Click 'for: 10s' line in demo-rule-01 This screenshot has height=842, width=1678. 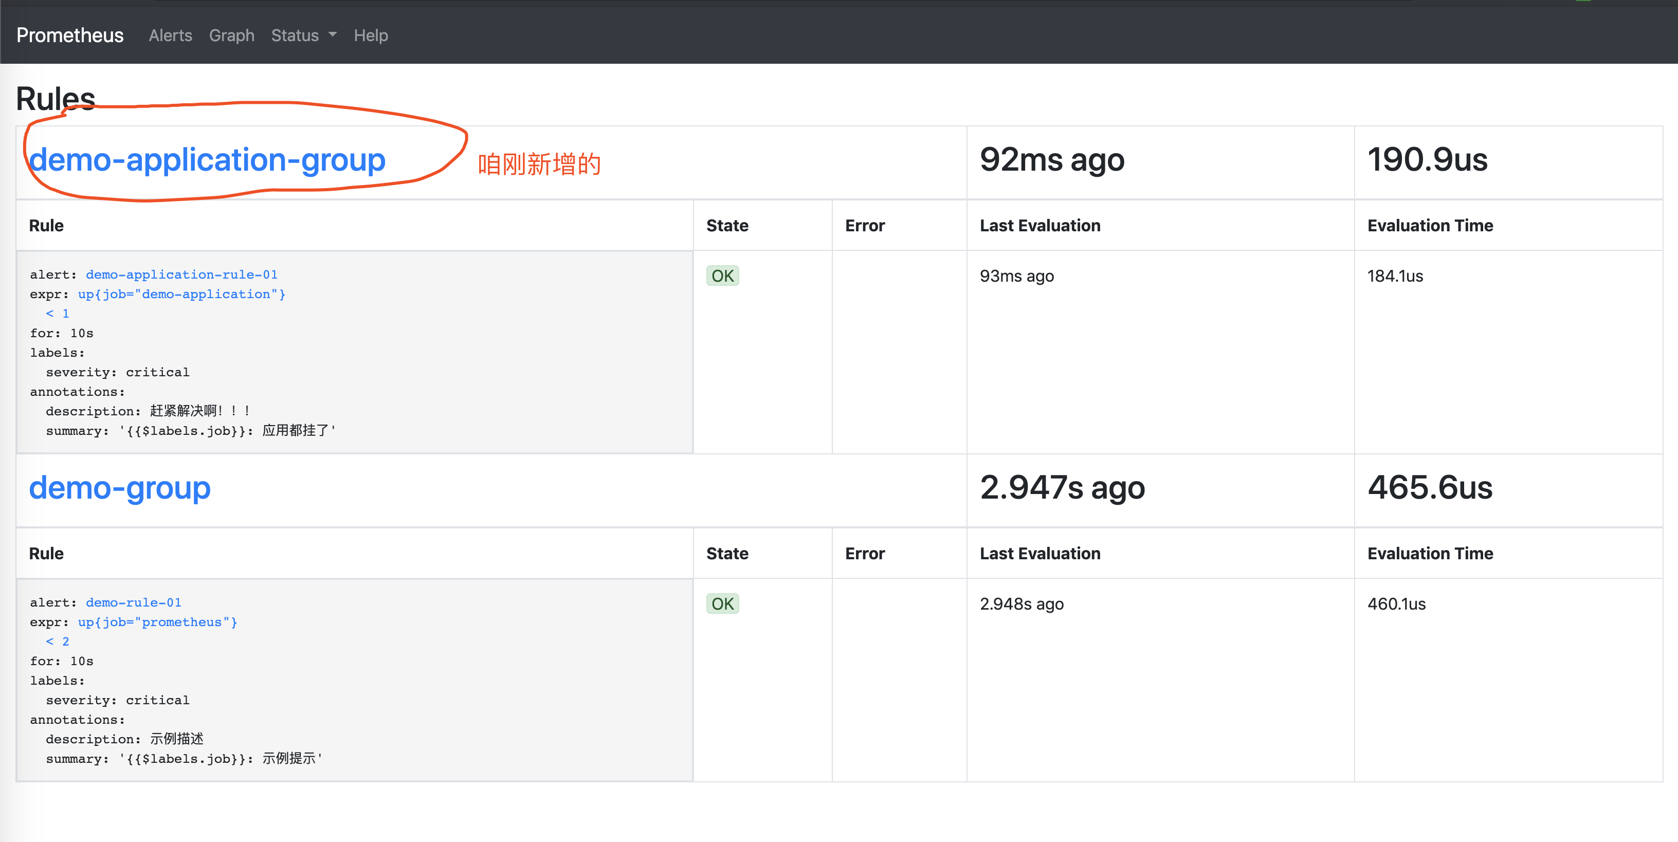[61, 661]
